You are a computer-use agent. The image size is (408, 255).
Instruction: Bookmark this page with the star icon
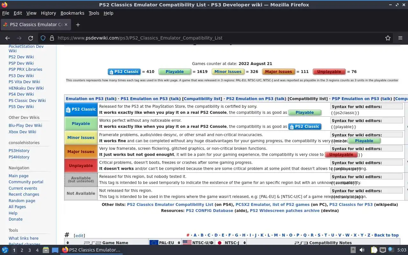(x=388, y=38)
